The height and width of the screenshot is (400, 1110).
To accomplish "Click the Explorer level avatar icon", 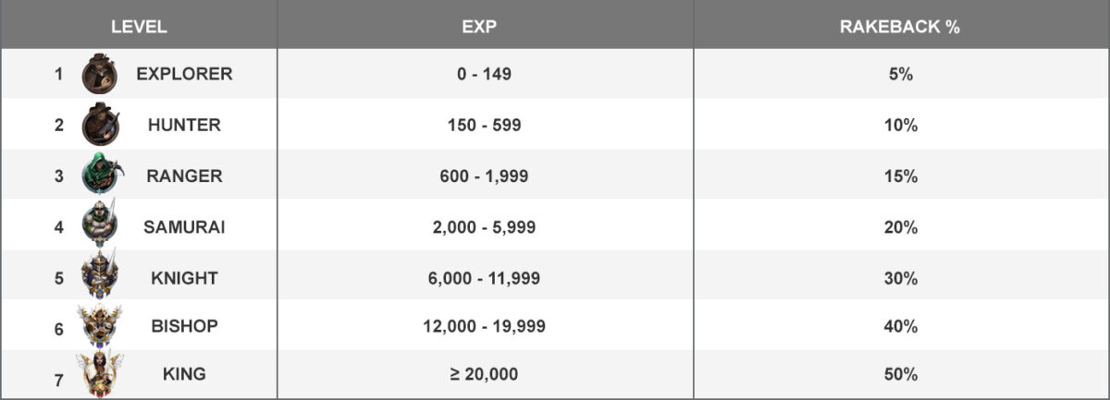I will click(x=99, y=74).
